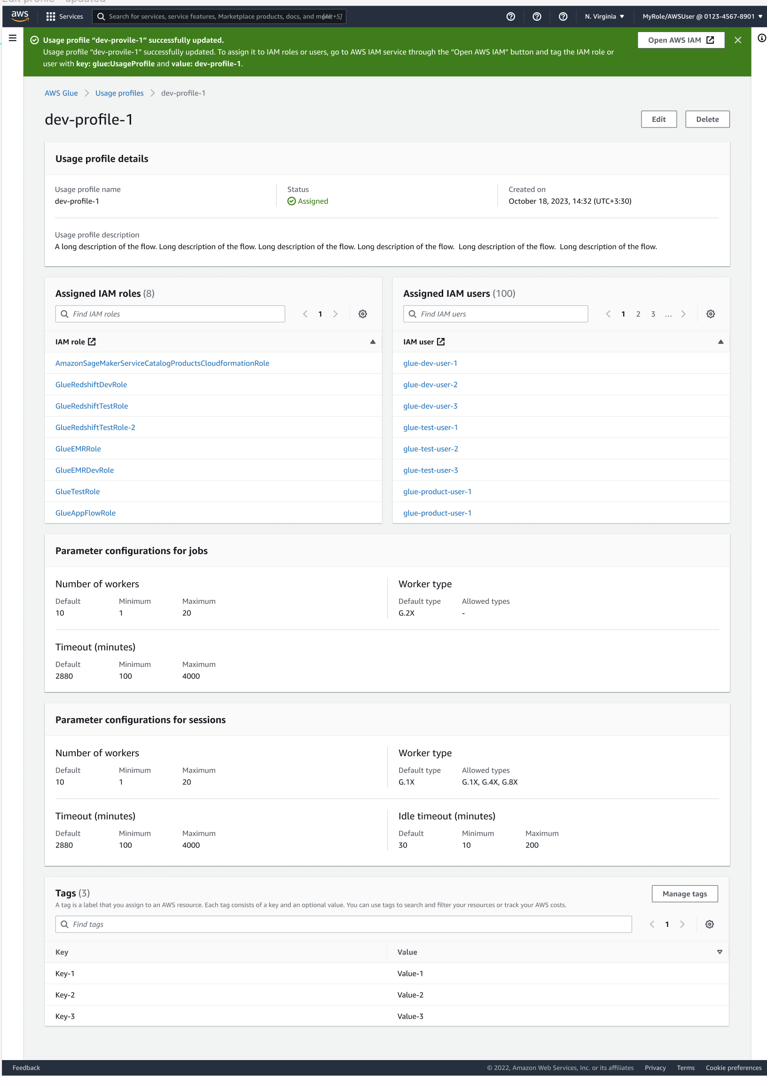Open settings gear for Assigned IAM roles table

pos(362,313)
